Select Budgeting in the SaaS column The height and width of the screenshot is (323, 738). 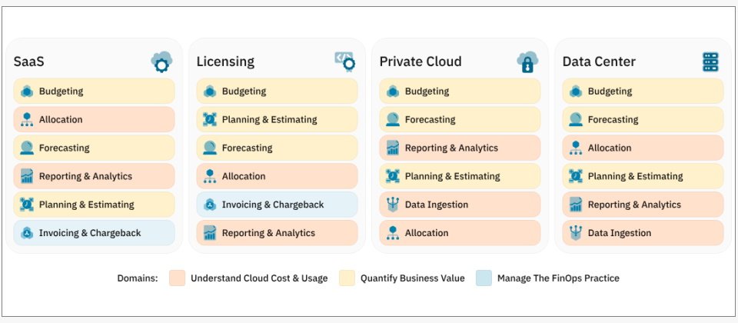(94, 92)
